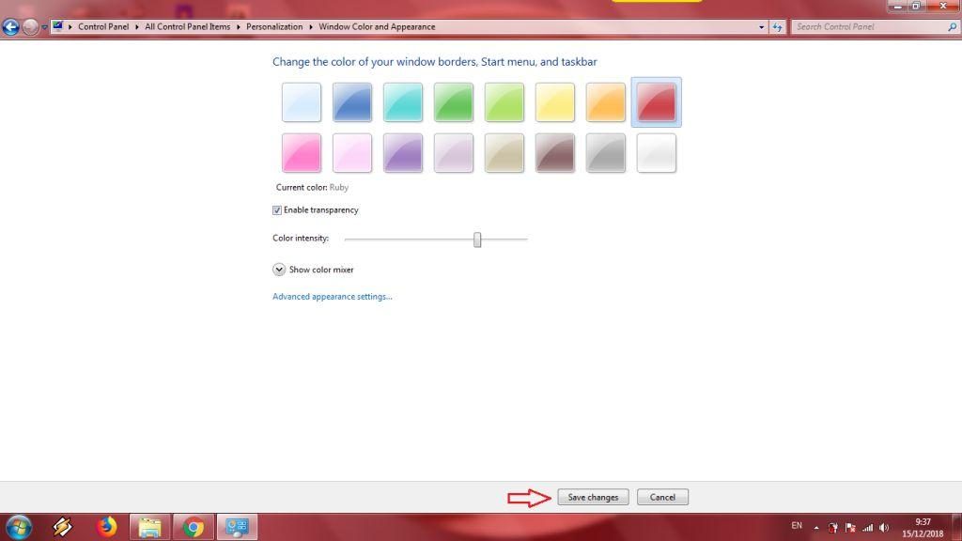The image size is (962, 541).
Task: Select the Ruby red color swatch
Action: coord(657,101)
